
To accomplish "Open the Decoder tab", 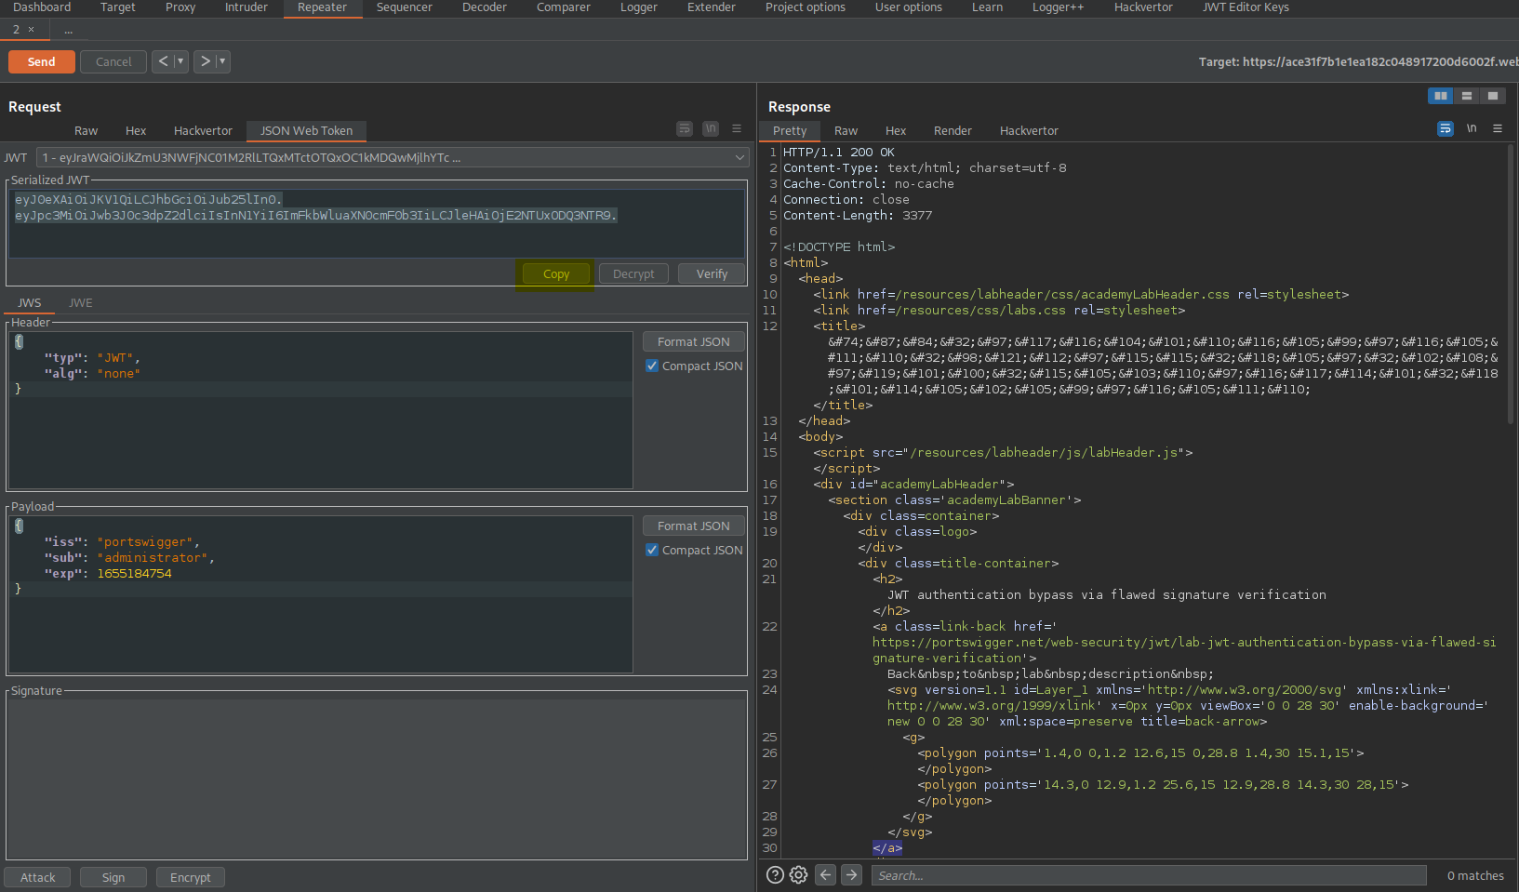I will tap(485, 7).
